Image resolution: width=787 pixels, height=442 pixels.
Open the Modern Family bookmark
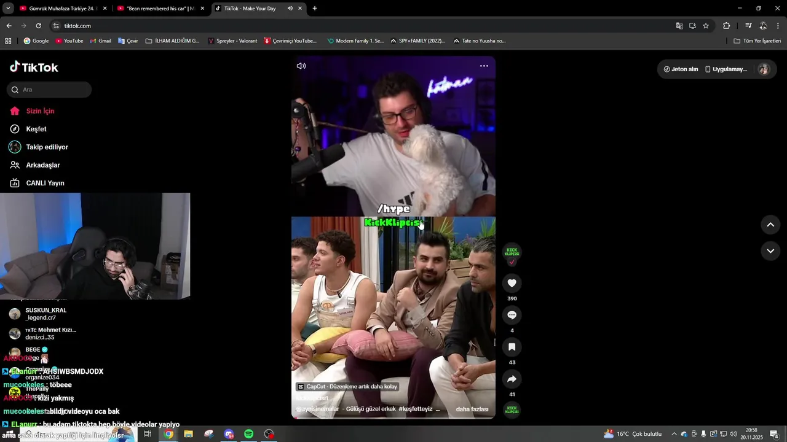355,41
